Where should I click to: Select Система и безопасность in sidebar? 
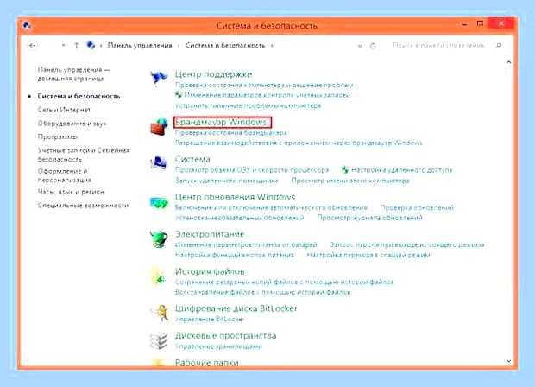click(79, 97)
